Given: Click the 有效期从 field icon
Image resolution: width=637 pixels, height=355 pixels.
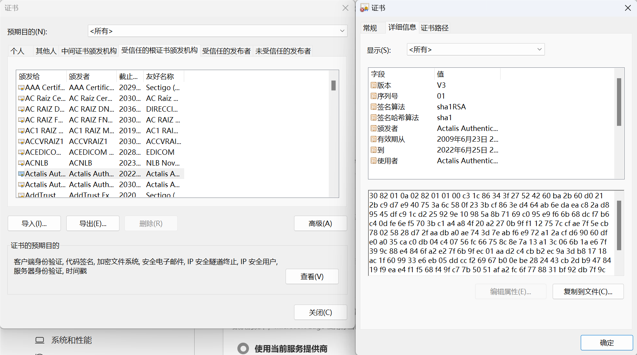Looking at the screenshot, I should tap(373, 139).
